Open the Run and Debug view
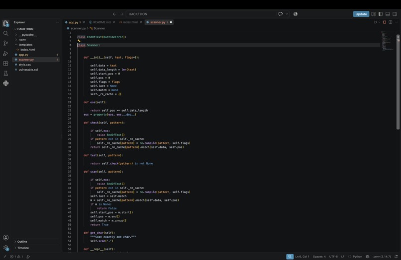Image resolution: width=401 pixels, height=260 pixels. pos(5,53)
